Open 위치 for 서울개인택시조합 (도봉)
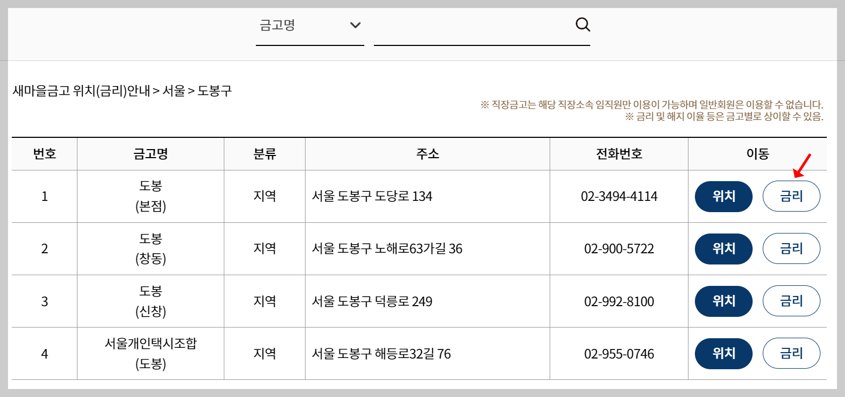This screenshot has width=845, height=397. (723, 353)
